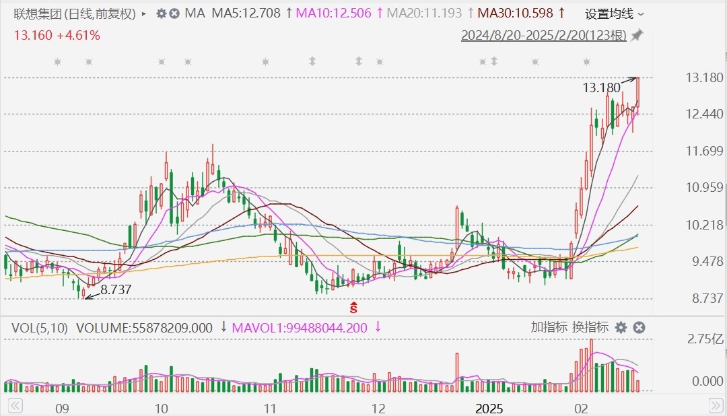Image resolution: width=727 pixels, height=416 pixels.
Task: Click the 10.959 price axis label
Action: [x=704, y=187]
